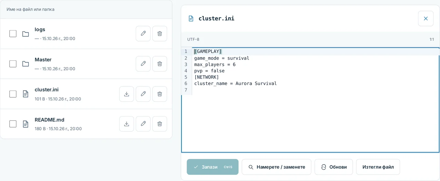
Task: Click the README.md file name in list
Action: pos(49,120)
